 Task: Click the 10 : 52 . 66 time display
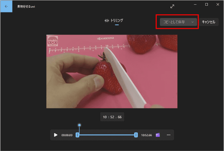point(112,117)
